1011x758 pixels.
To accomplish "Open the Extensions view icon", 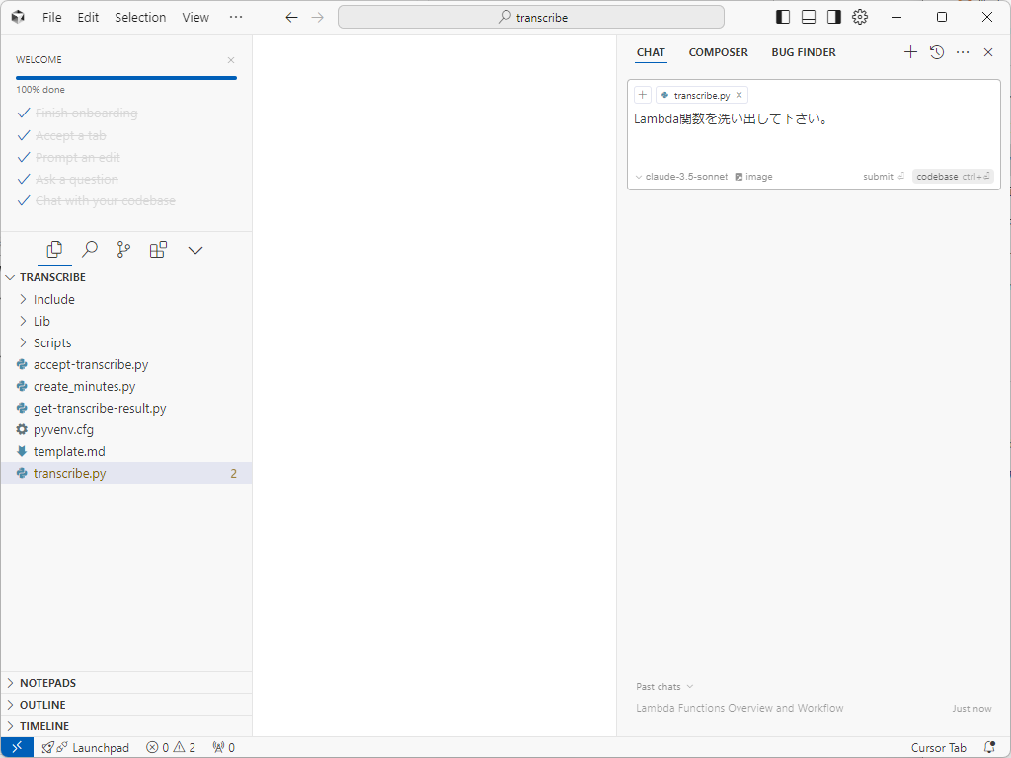I will pos(158,250).
